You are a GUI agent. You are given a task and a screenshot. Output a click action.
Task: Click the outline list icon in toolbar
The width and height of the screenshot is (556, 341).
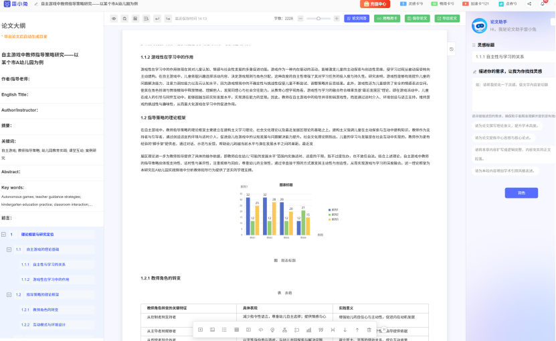coord(146,19)
